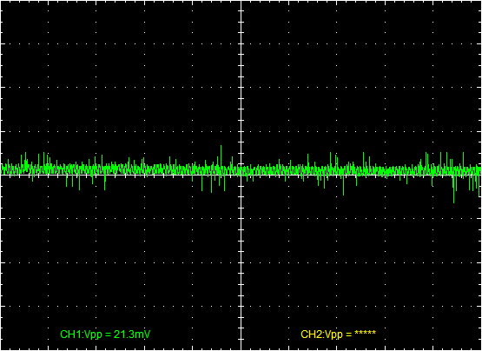
Task: Click the top end of the vertical center axis
Action: [241, 2]
